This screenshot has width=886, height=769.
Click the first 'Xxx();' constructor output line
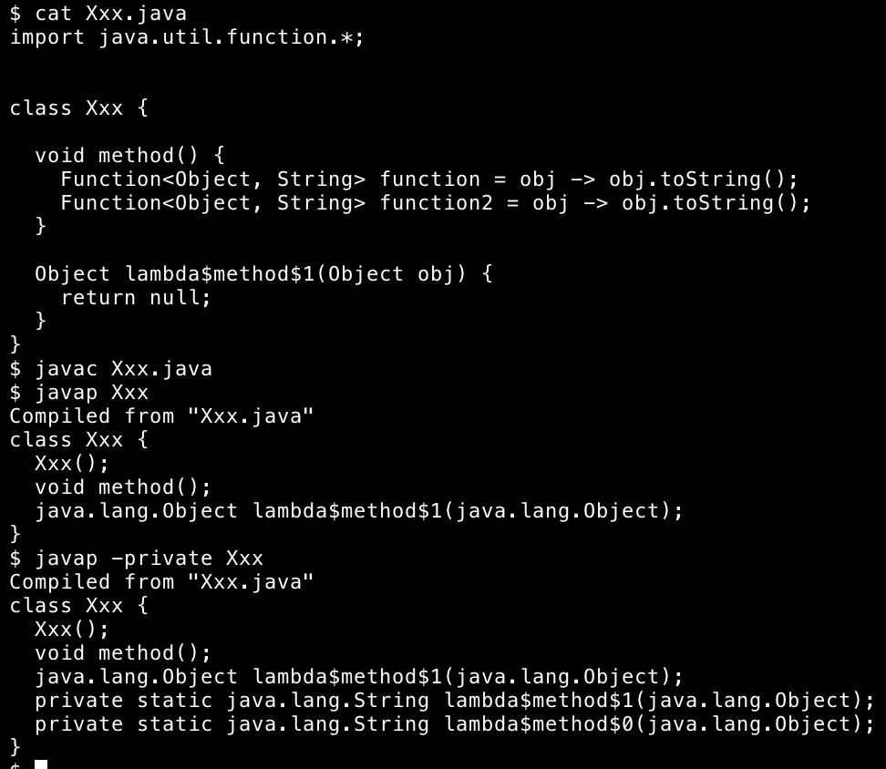[x=72, y=464]
